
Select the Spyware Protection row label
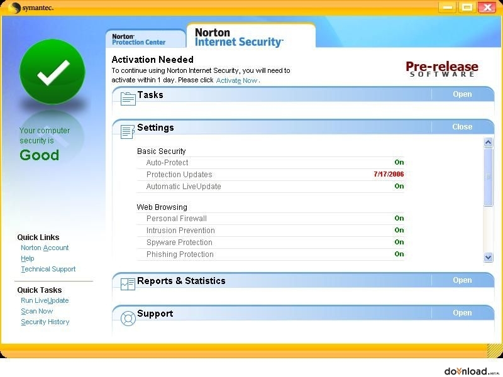coord(179,243)
